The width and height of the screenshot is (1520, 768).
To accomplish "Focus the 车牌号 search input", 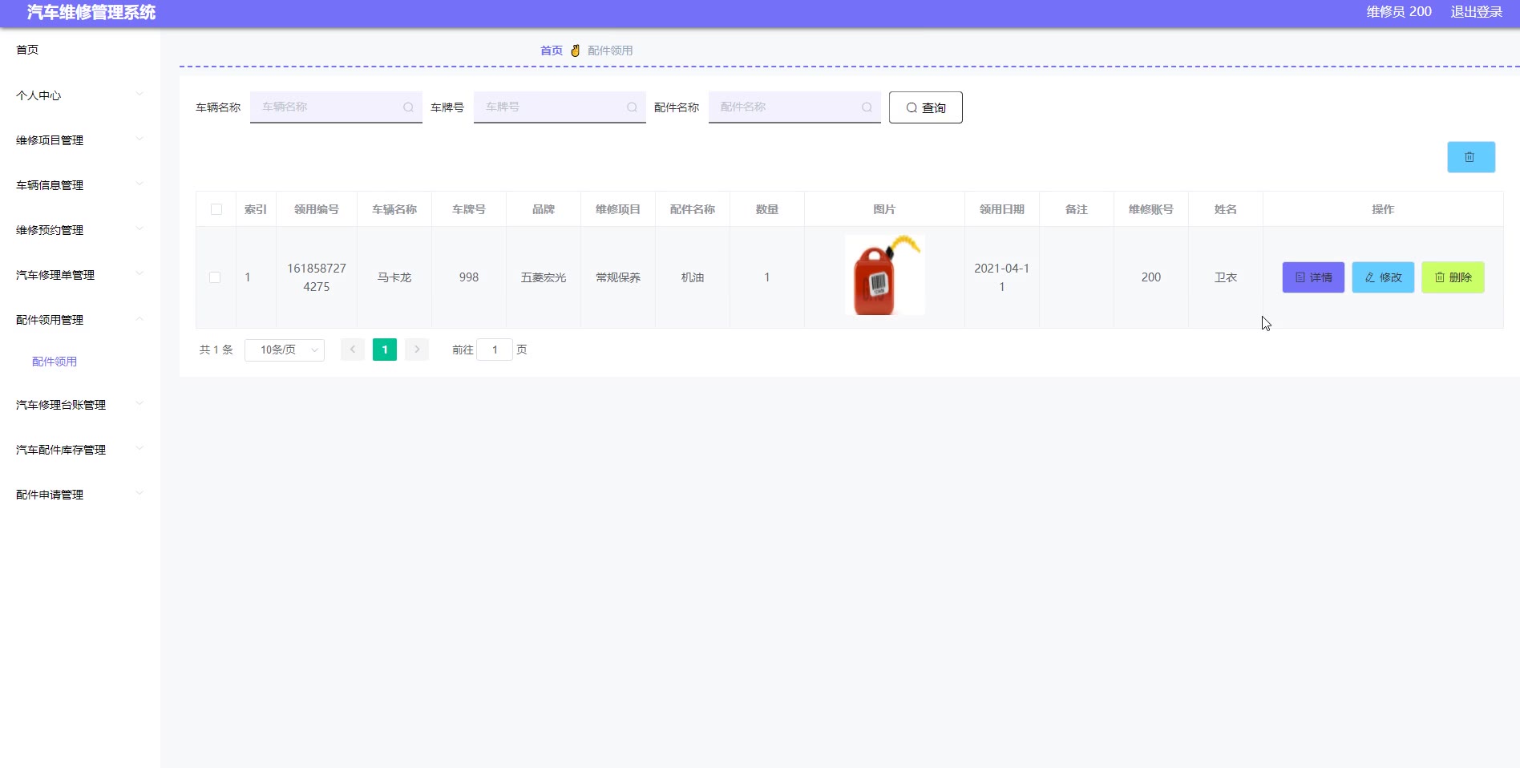I will coord(560,107).
